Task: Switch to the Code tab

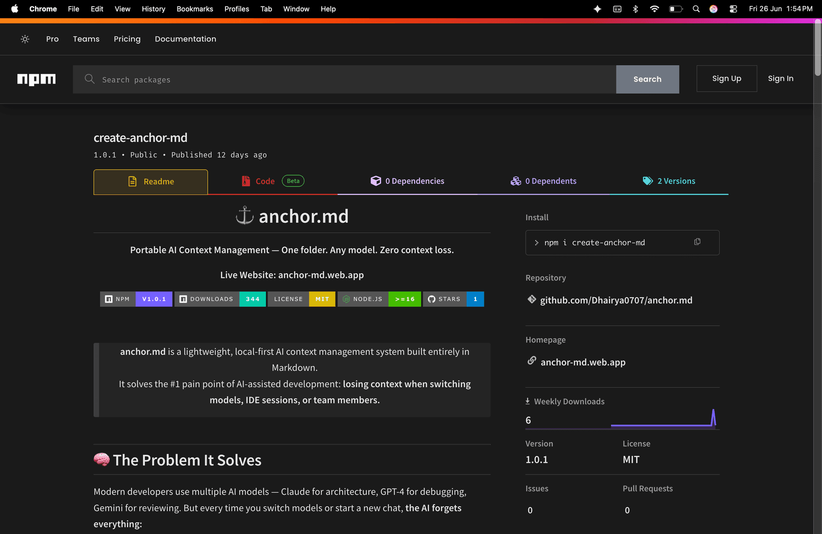Action: click(272, 181)
